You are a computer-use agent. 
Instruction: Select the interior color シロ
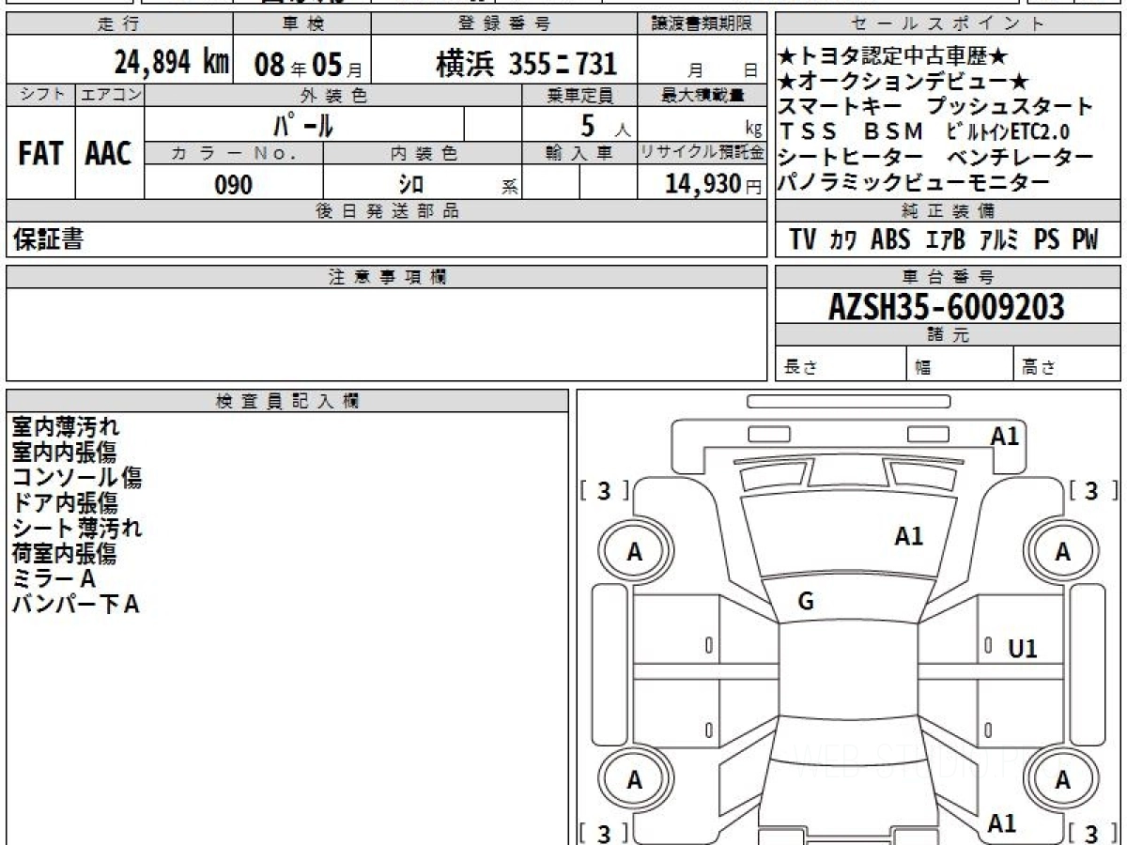tap(411, 184)
